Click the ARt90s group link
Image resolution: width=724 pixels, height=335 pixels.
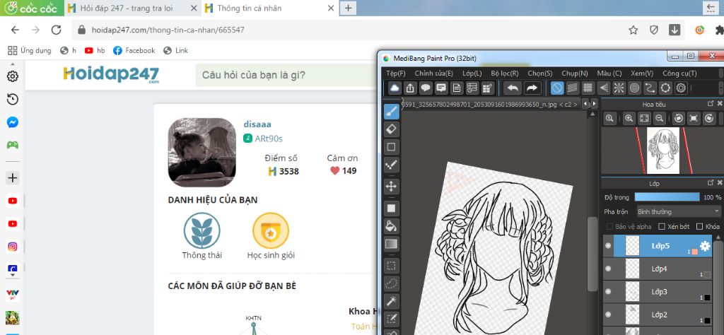(268, 139)
